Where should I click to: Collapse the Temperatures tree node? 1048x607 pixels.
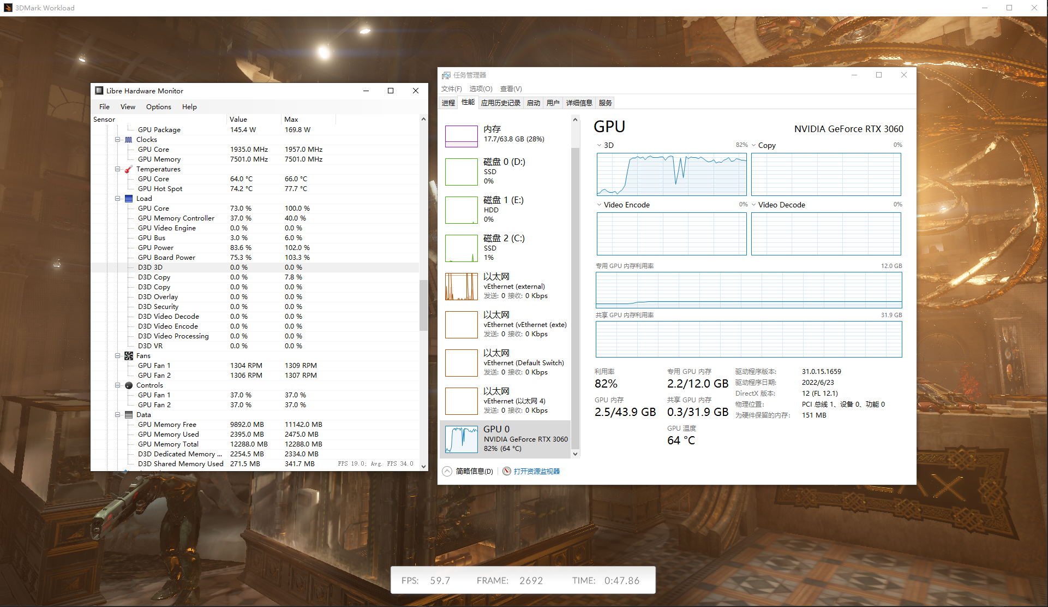click(117, 169)
